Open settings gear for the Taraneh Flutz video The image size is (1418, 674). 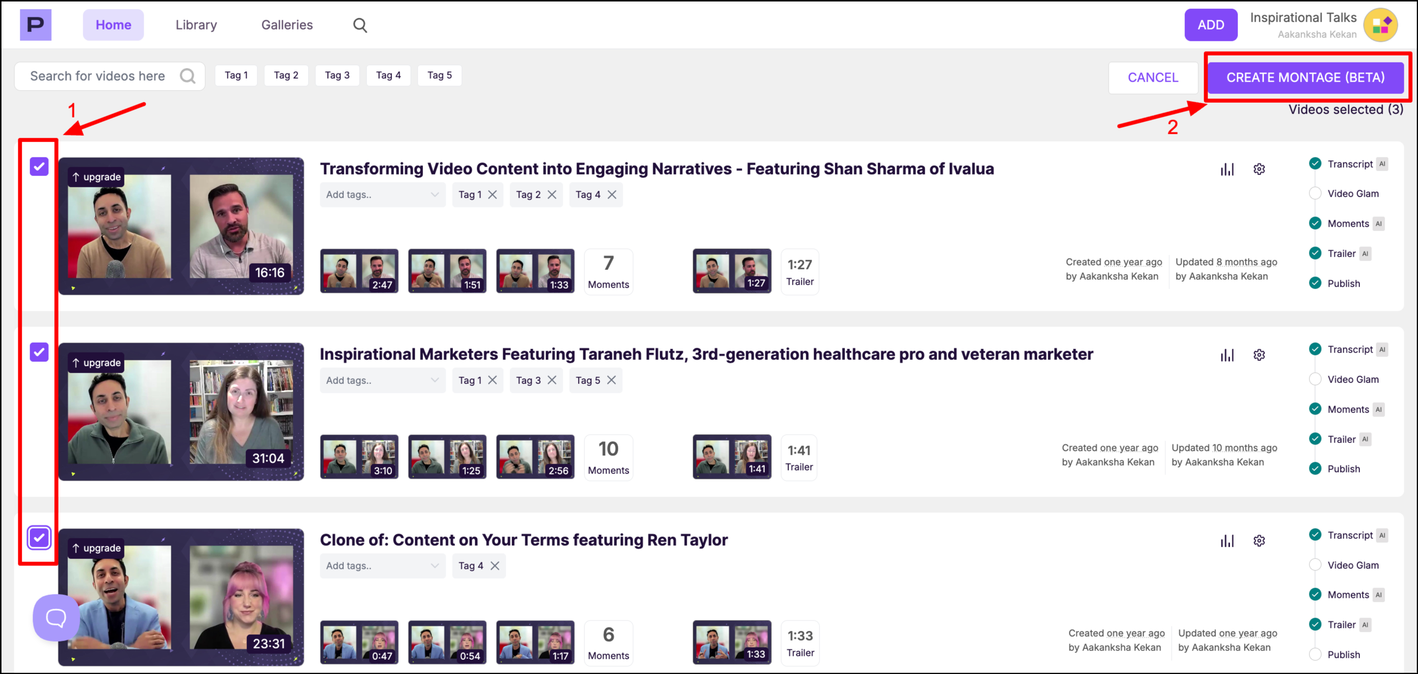(1258, 355)
